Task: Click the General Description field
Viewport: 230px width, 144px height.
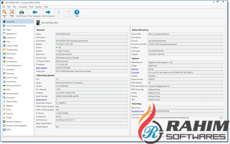Action: point(92,38)
